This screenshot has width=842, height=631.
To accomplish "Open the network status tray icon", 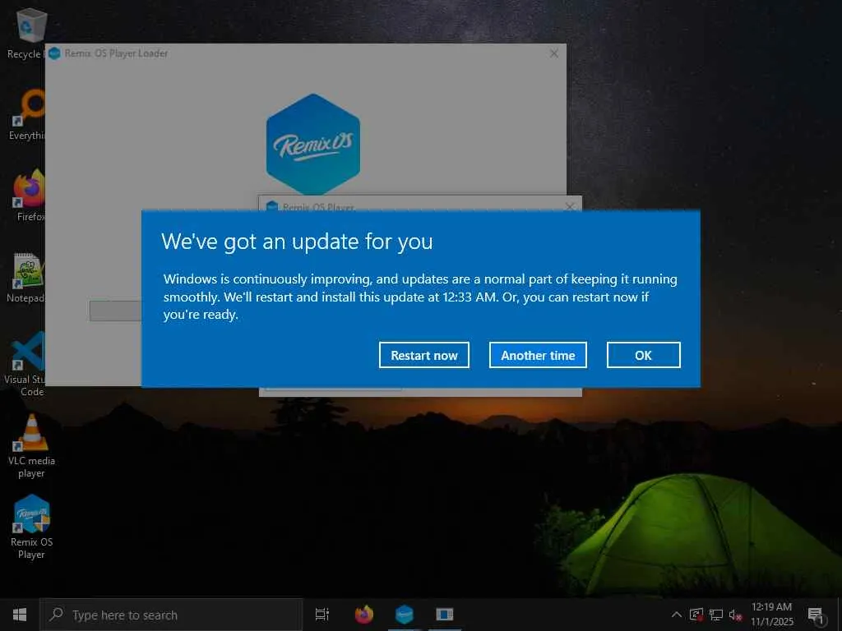I will [716, 615].
